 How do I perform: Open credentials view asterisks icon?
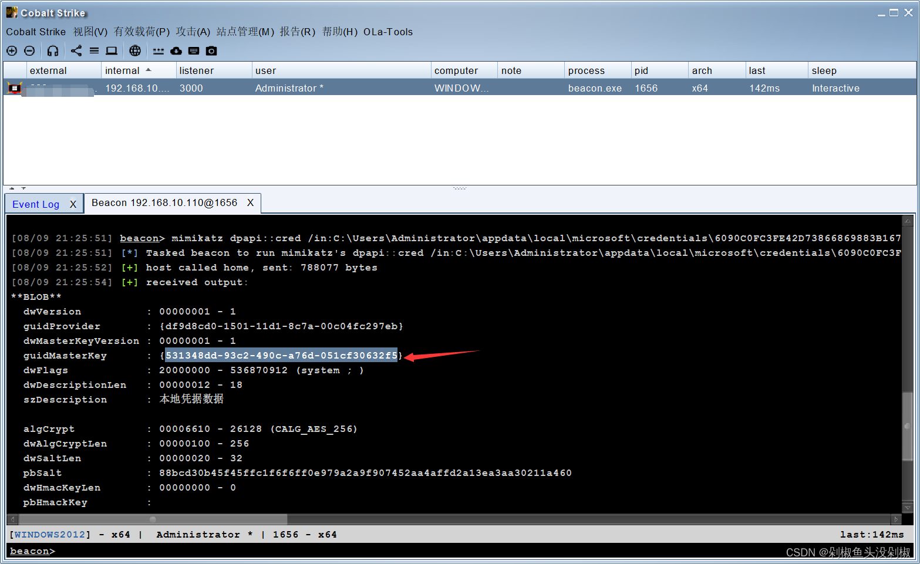[159, 51]
